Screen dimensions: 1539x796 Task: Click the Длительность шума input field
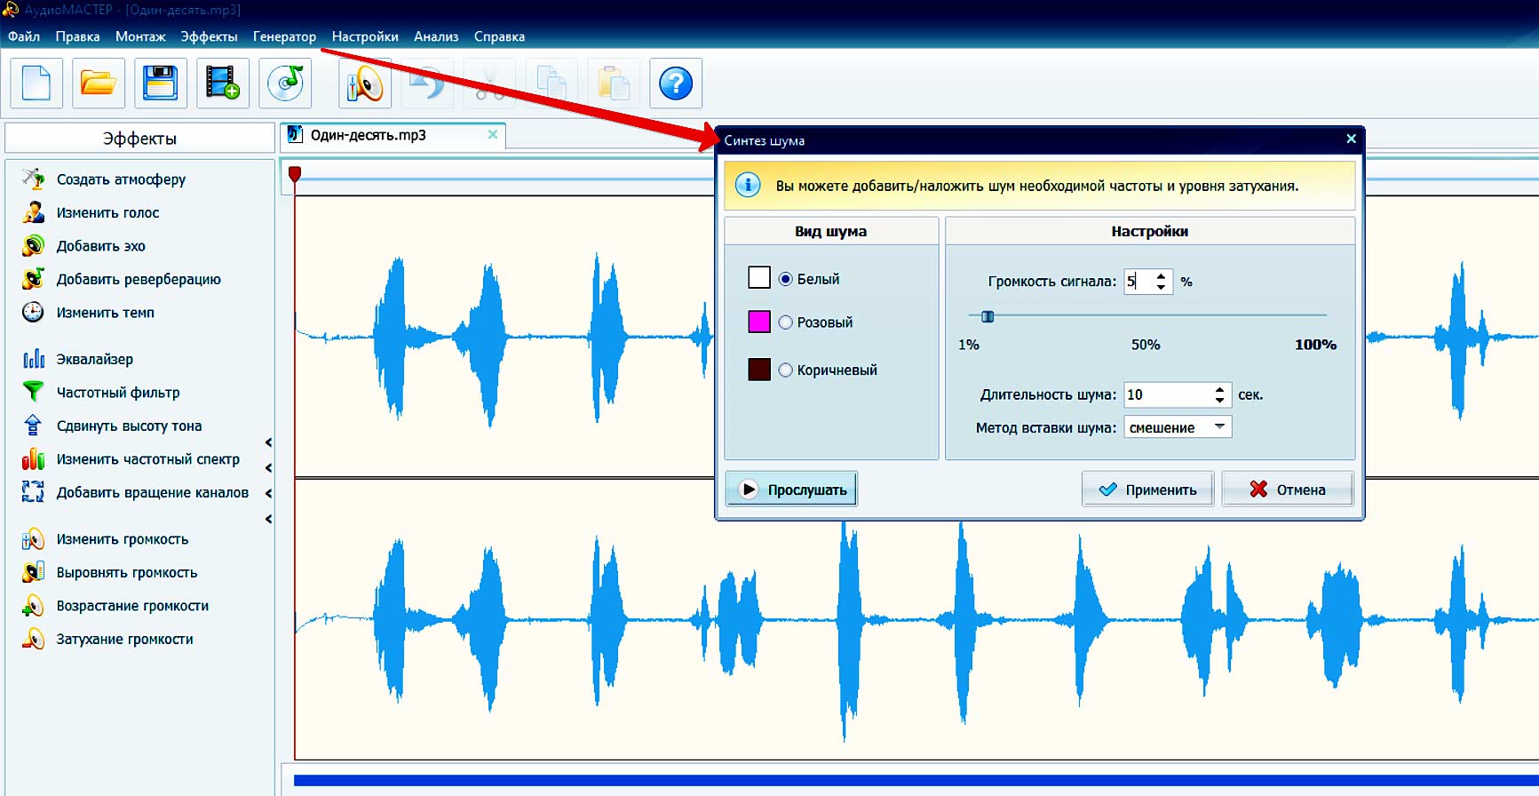1168,394
